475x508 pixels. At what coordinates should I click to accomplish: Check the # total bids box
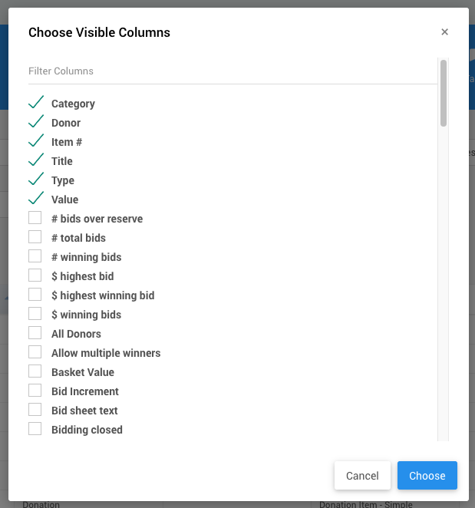click(35, 237)
